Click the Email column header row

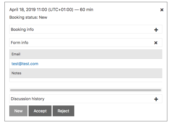pyautogui.click(x=85, y=54)
